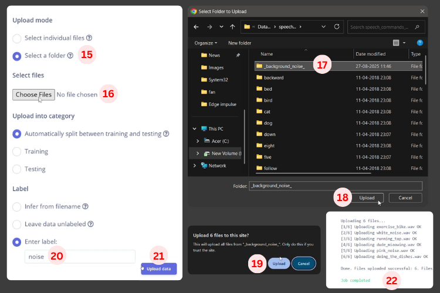
Task: Open help for Select individual files
Action: click(x=89, y=38)
